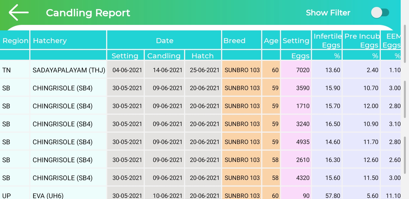Screen dimensions: 409x199
Task: Tap the Age column header
Action: pos(271,41)
